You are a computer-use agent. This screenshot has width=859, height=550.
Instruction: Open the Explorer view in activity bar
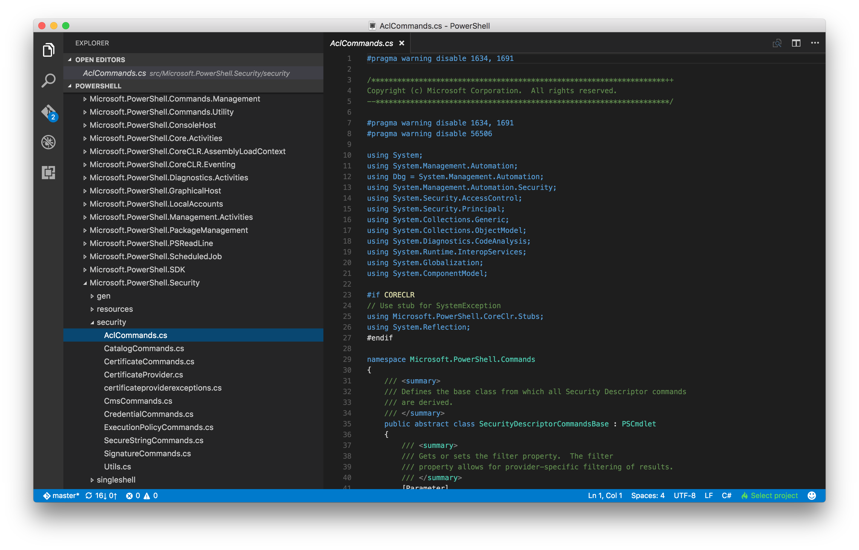point(49,50)
